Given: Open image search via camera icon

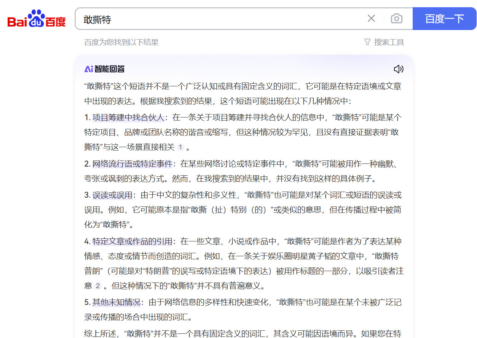Looking at the screenshot, I should [x=396, y=18].
